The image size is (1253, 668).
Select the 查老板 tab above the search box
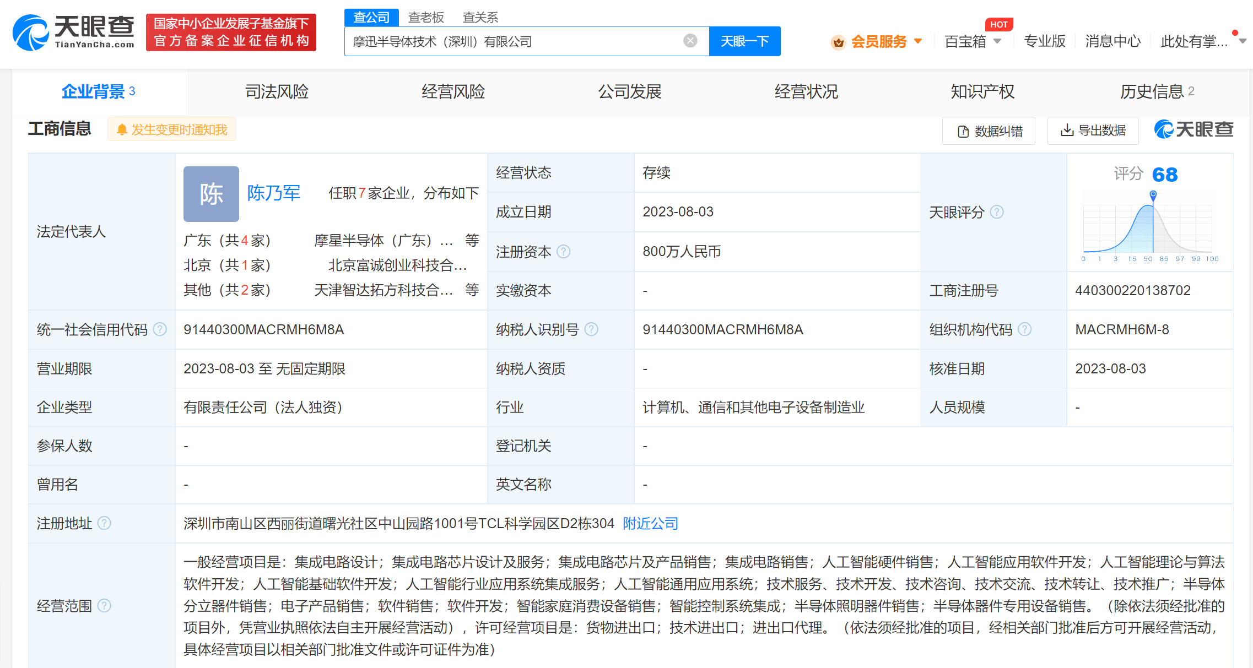426,17
